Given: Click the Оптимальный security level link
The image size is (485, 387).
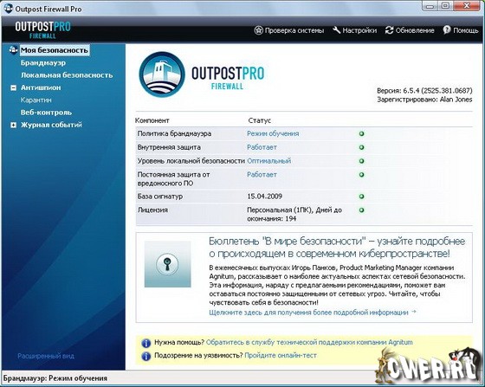Looking at the screenshot, I should tap(268, 161).
